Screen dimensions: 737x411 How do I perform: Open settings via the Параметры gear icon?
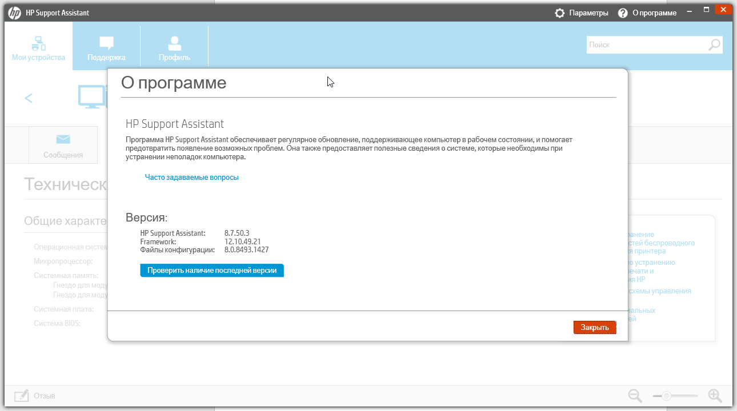[x=560, y=13]
